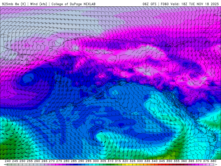Select the 375 value on the color scale
This screenshot has width=221, height=166.
206,161
